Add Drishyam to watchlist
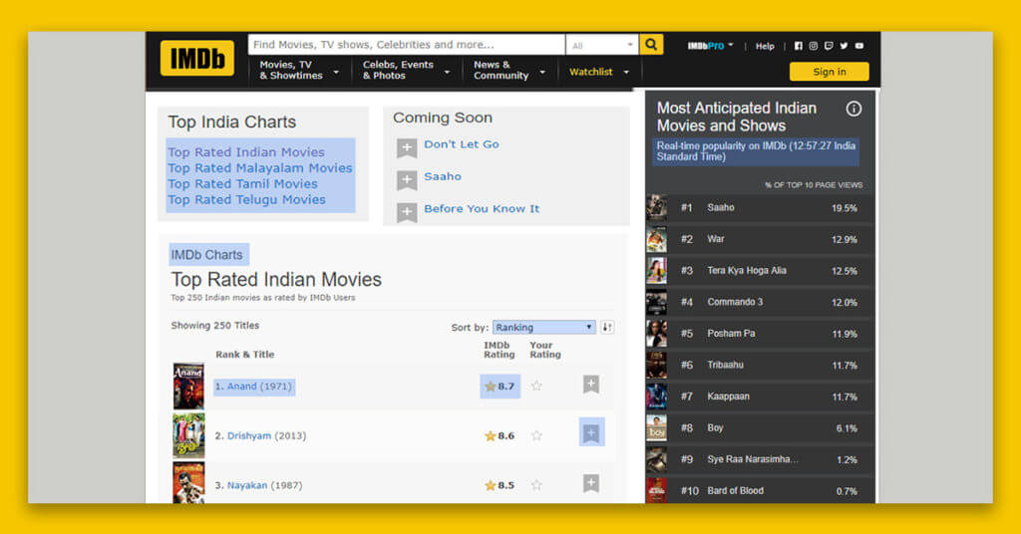This screenshot has height=534, width=1021. tap(591, 433)
